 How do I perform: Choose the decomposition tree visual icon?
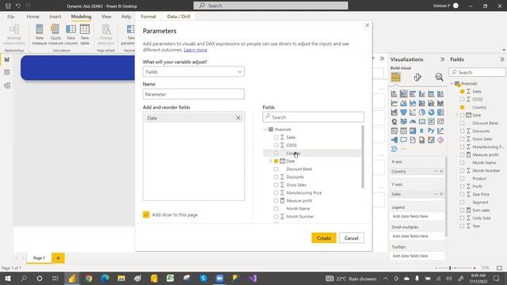[x=395, y=140]
